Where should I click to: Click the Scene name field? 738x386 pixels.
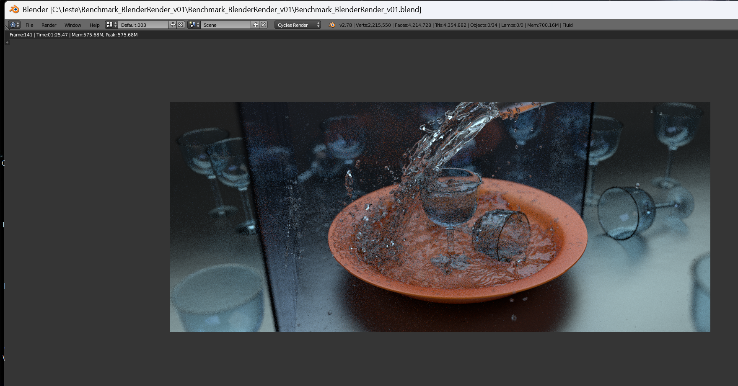225,25
